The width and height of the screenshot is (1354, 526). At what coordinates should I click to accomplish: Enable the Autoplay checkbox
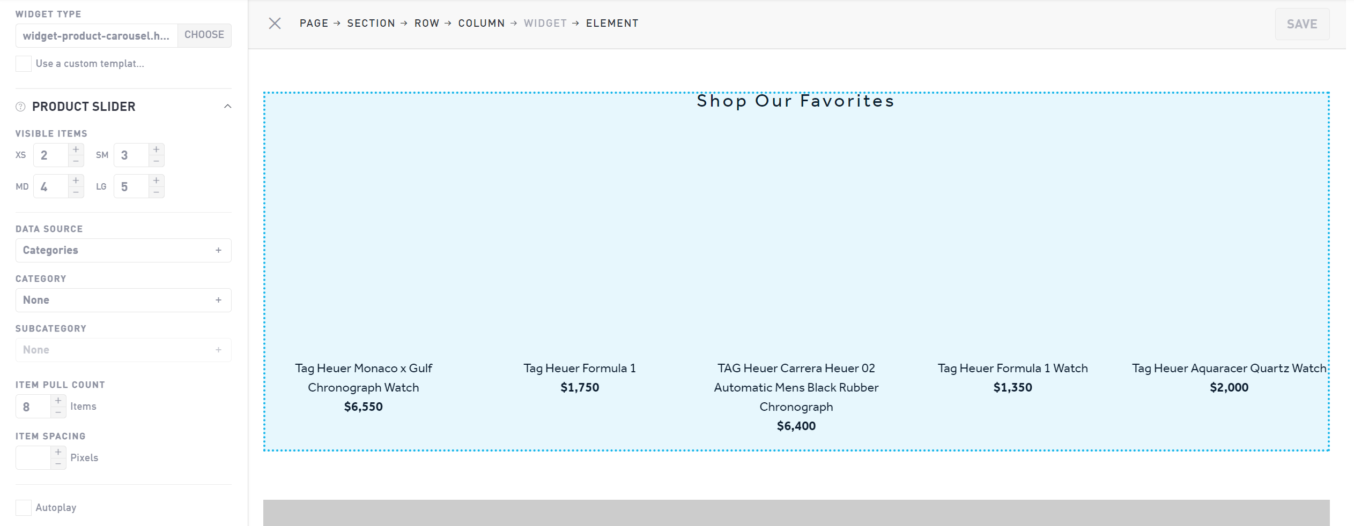coord(24,507)
